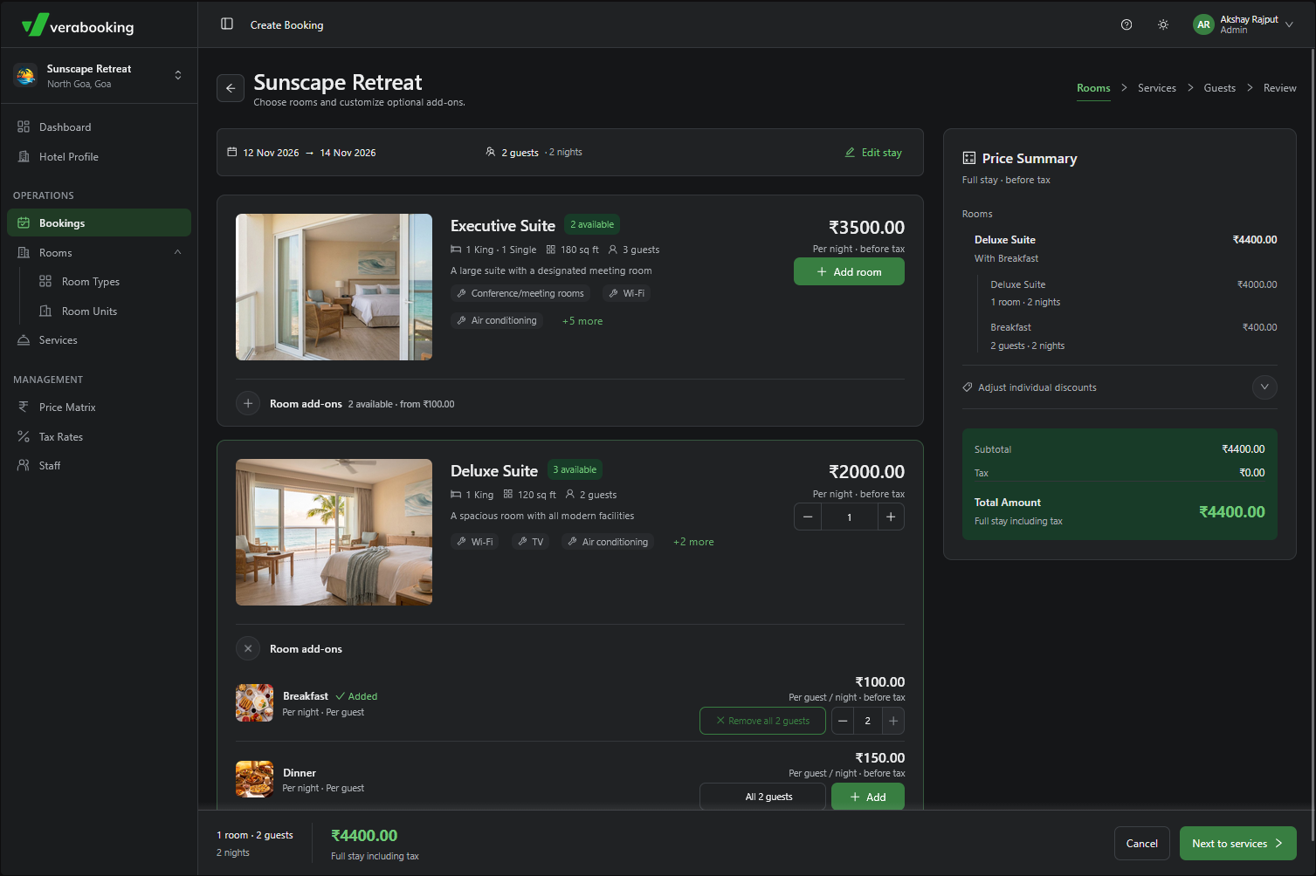Viewport: 1316px width, 876px height.
Task: Go to the Services step
Action: coord(1157,88)
